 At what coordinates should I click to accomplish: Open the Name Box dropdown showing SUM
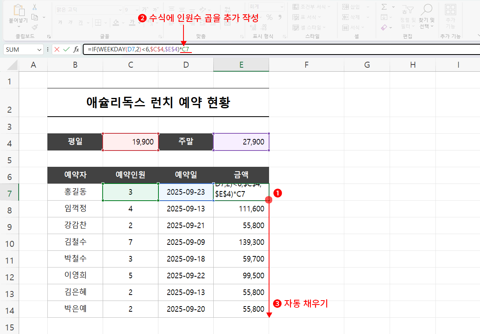click(39, 49)
